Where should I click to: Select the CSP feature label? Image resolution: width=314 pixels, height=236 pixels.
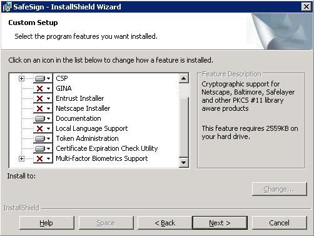62,78
